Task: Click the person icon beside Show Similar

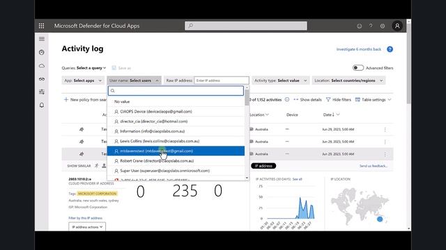Action: 104,166
